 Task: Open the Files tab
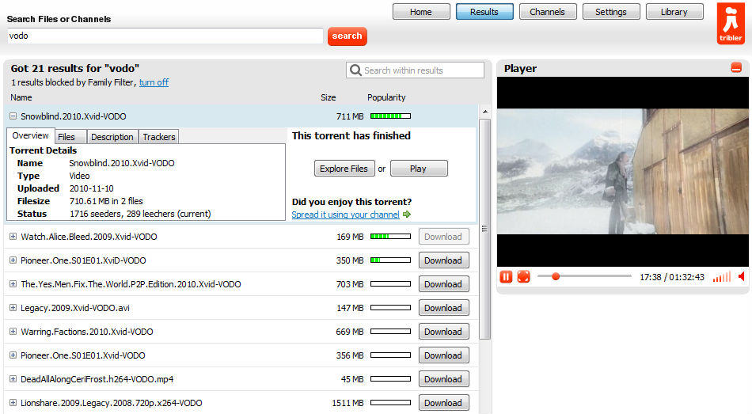66,137
